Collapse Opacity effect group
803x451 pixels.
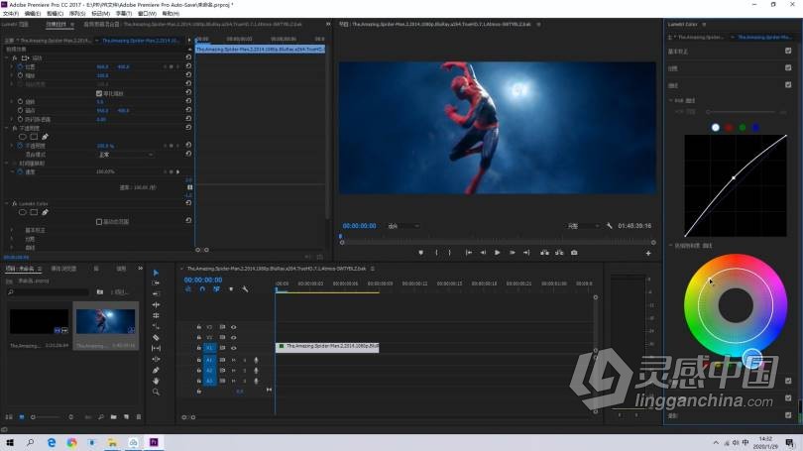click(x=7, y=128)
